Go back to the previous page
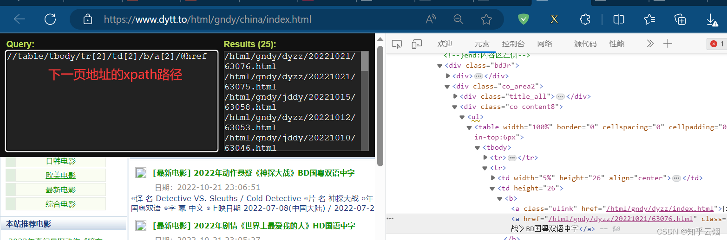 pyautogui.click(x=20, y=19)
